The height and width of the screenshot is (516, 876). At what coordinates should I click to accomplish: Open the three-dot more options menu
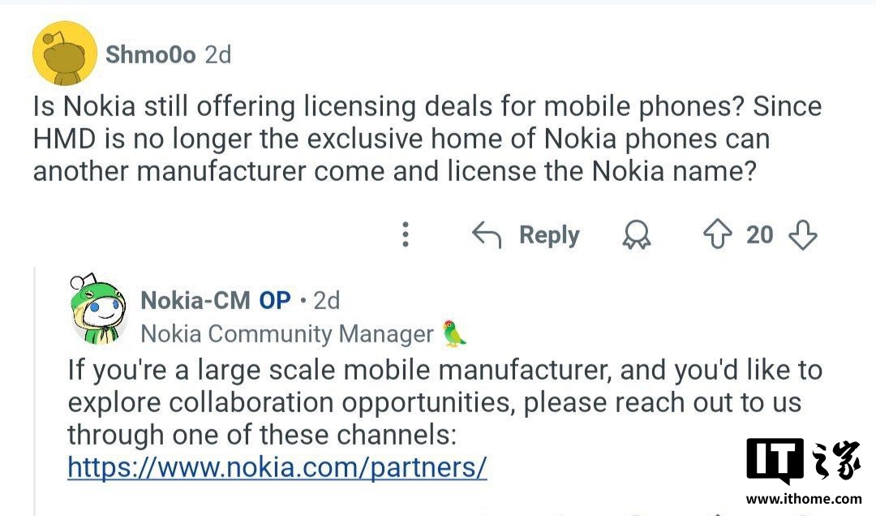coord(406,235)
